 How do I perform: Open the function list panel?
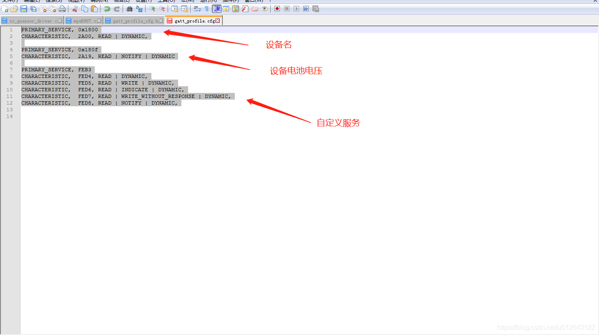[x=245, y=9]
